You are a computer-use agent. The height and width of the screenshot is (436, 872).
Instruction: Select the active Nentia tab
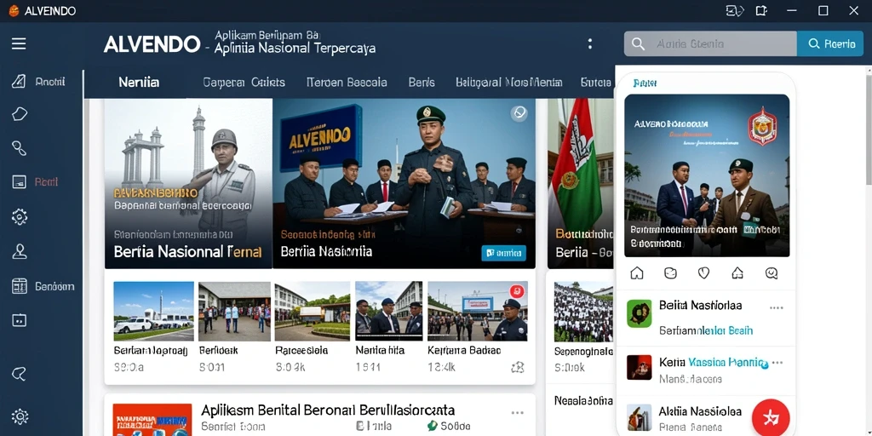coord(139,83)
